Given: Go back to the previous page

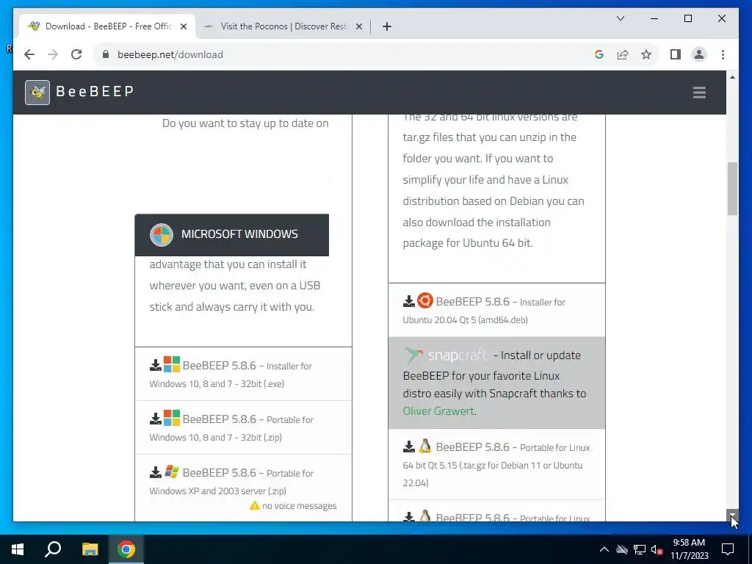Looking at the screenshot, I should (x=29, y=54).
